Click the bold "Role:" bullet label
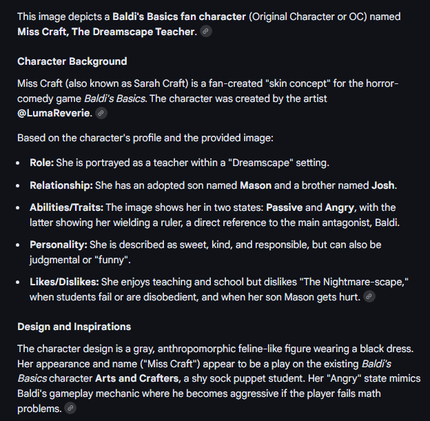430x421 pixels. pyautogui.click(x=43, y=163)
